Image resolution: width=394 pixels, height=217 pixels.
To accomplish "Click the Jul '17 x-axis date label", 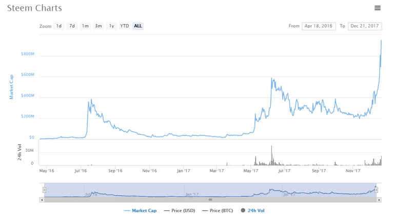I will 284,171.
